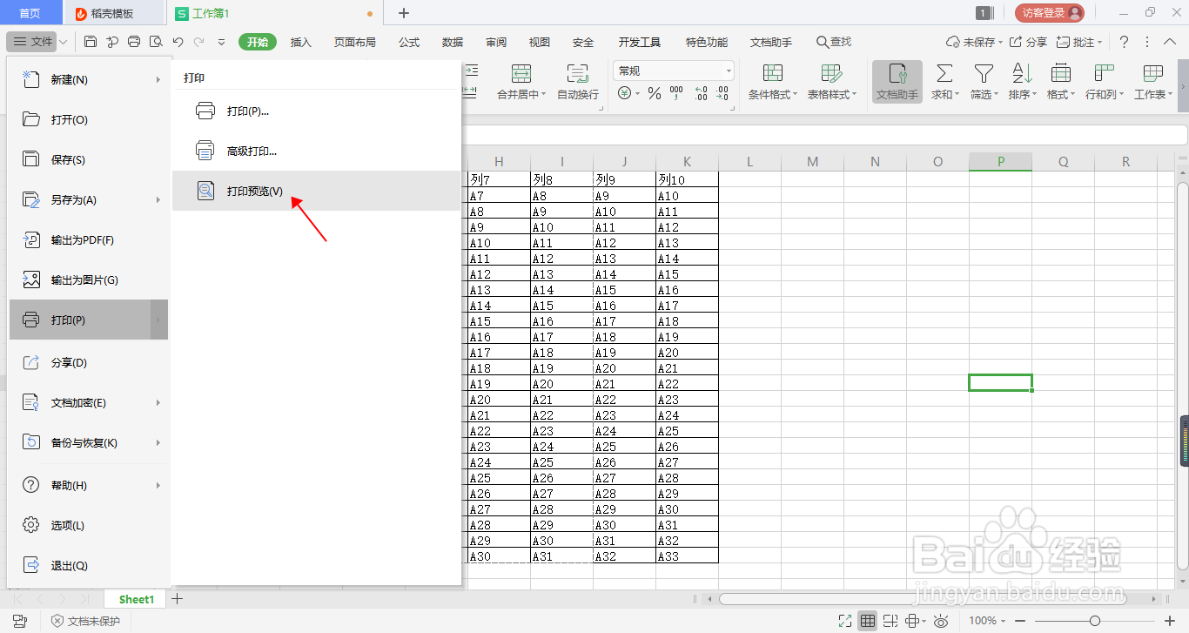The width and height of the screenshot is (1189, 633).
Task: Open the 文件 menu dropdown arrow
Action: (64, 42)
